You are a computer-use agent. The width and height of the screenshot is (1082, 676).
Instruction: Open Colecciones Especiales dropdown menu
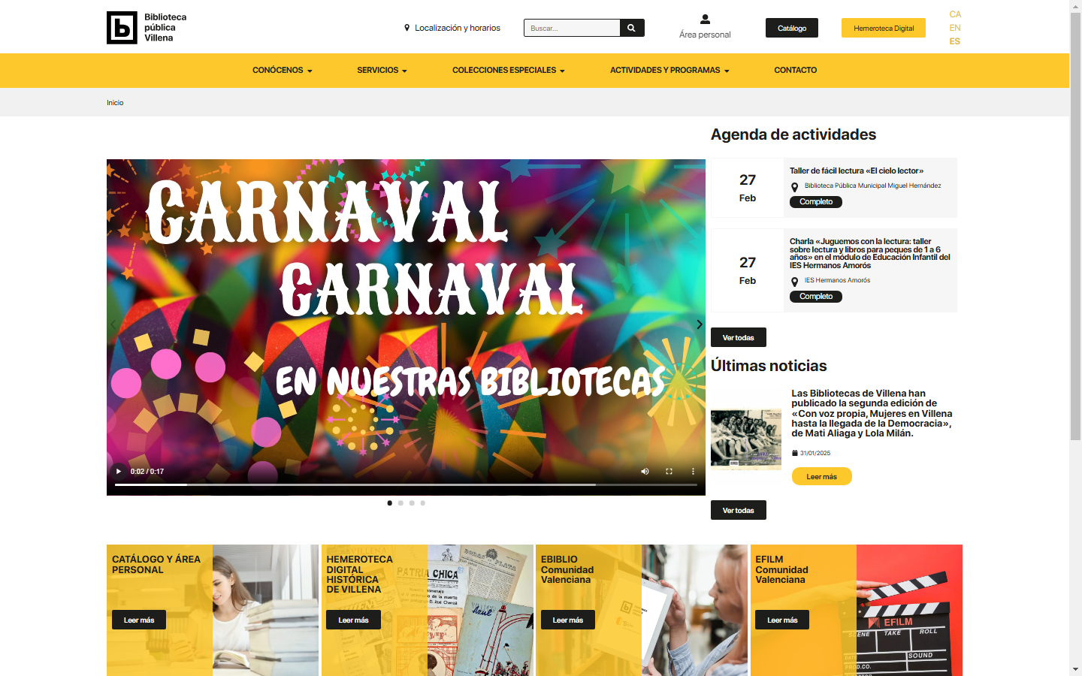(508, 71)
